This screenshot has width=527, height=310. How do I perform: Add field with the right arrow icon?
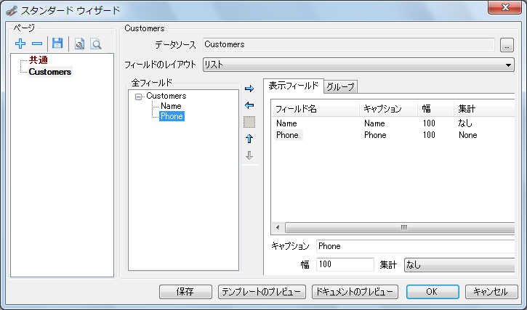[249, 89]
